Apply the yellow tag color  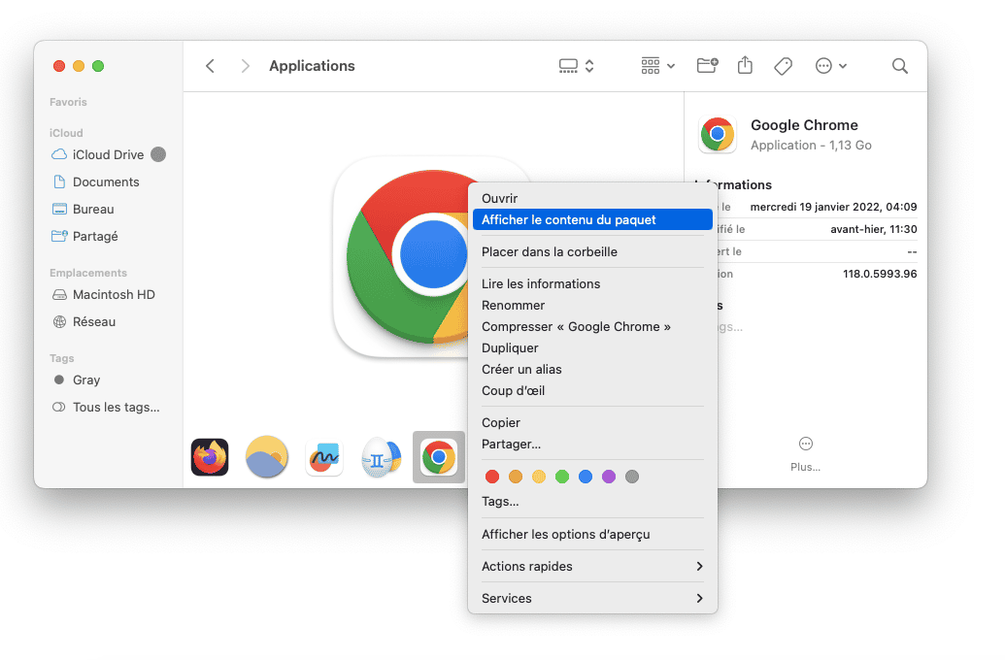pyautogui.click(x=539, y=477)
